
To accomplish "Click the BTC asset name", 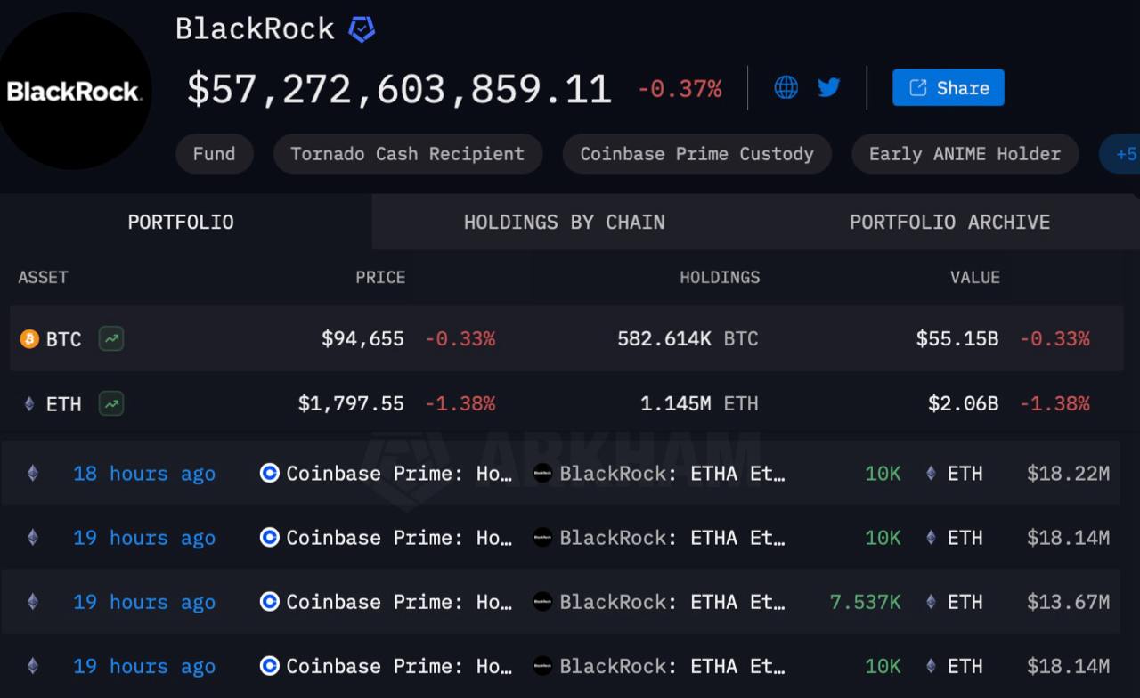I will (x=63, y=339).
